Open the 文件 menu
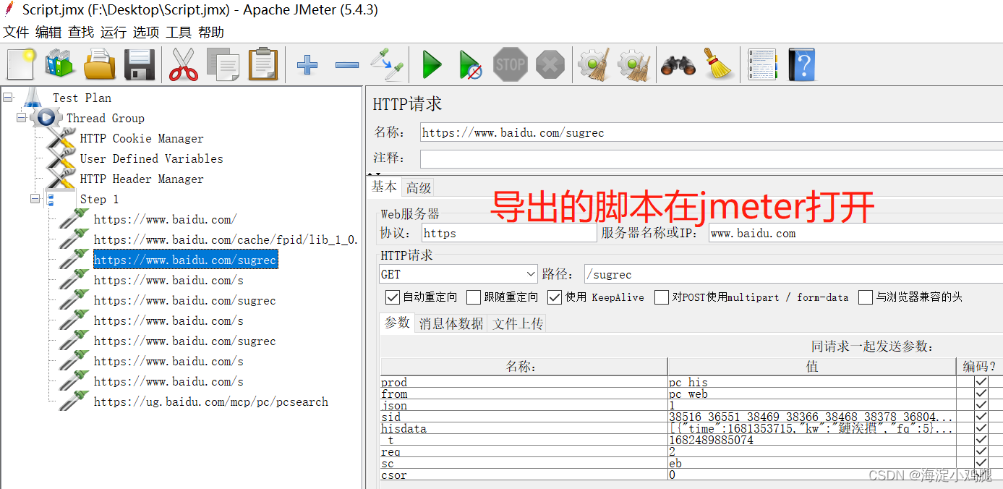The width and height of the screenshot is (1003, 489). pos(16,32)
